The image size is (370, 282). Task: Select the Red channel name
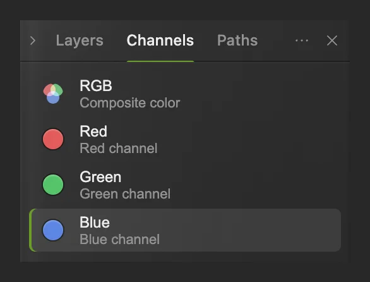click(93, 131)
